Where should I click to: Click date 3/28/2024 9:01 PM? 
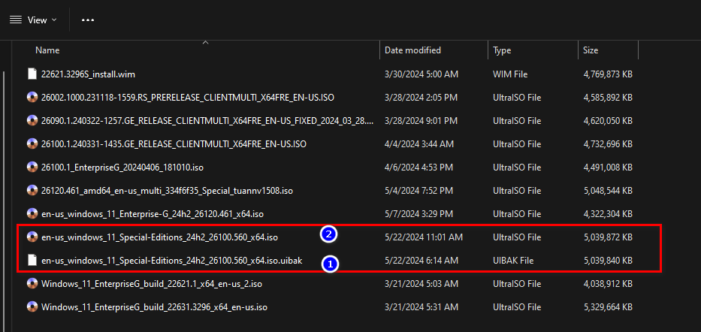(x=421, y=121)
